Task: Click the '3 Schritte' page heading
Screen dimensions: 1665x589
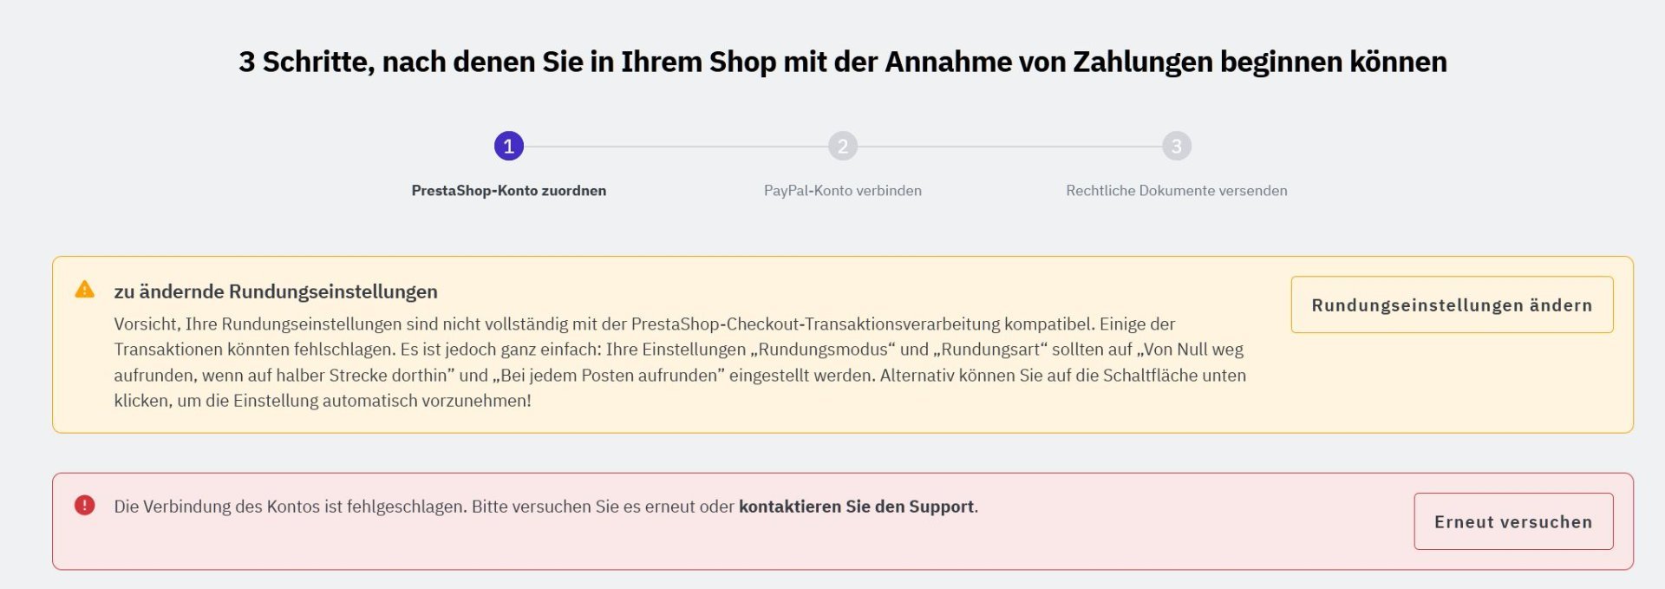Action: coord(842,62)
